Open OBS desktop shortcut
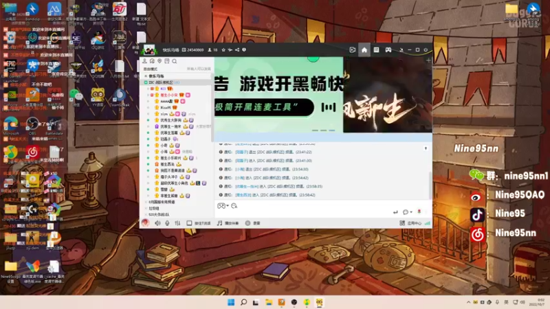This screenshot has width=550, height=309. pos(32,126)
